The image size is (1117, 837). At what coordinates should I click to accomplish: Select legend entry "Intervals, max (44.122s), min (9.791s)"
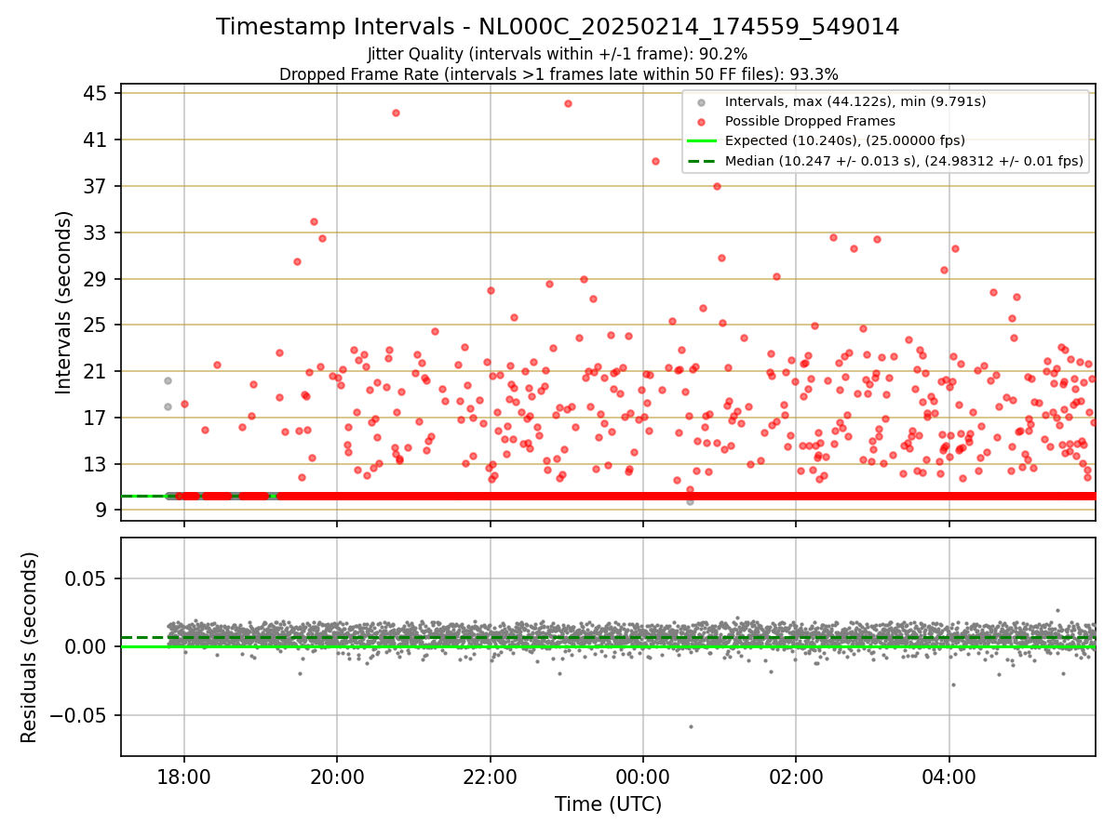point(855,101)
